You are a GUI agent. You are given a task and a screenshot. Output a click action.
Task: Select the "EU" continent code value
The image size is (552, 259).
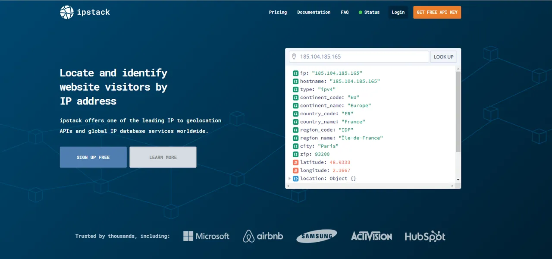coord(353,98)
